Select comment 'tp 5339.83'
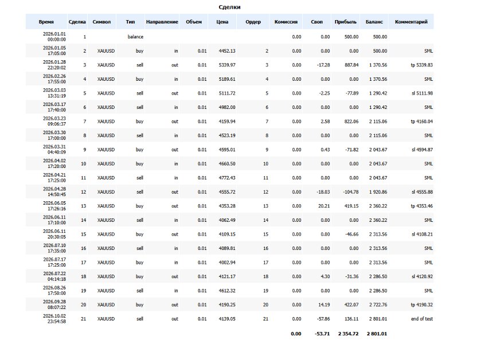Image resolution: width=500 pixels, height=344 pixels. point(421,65)
